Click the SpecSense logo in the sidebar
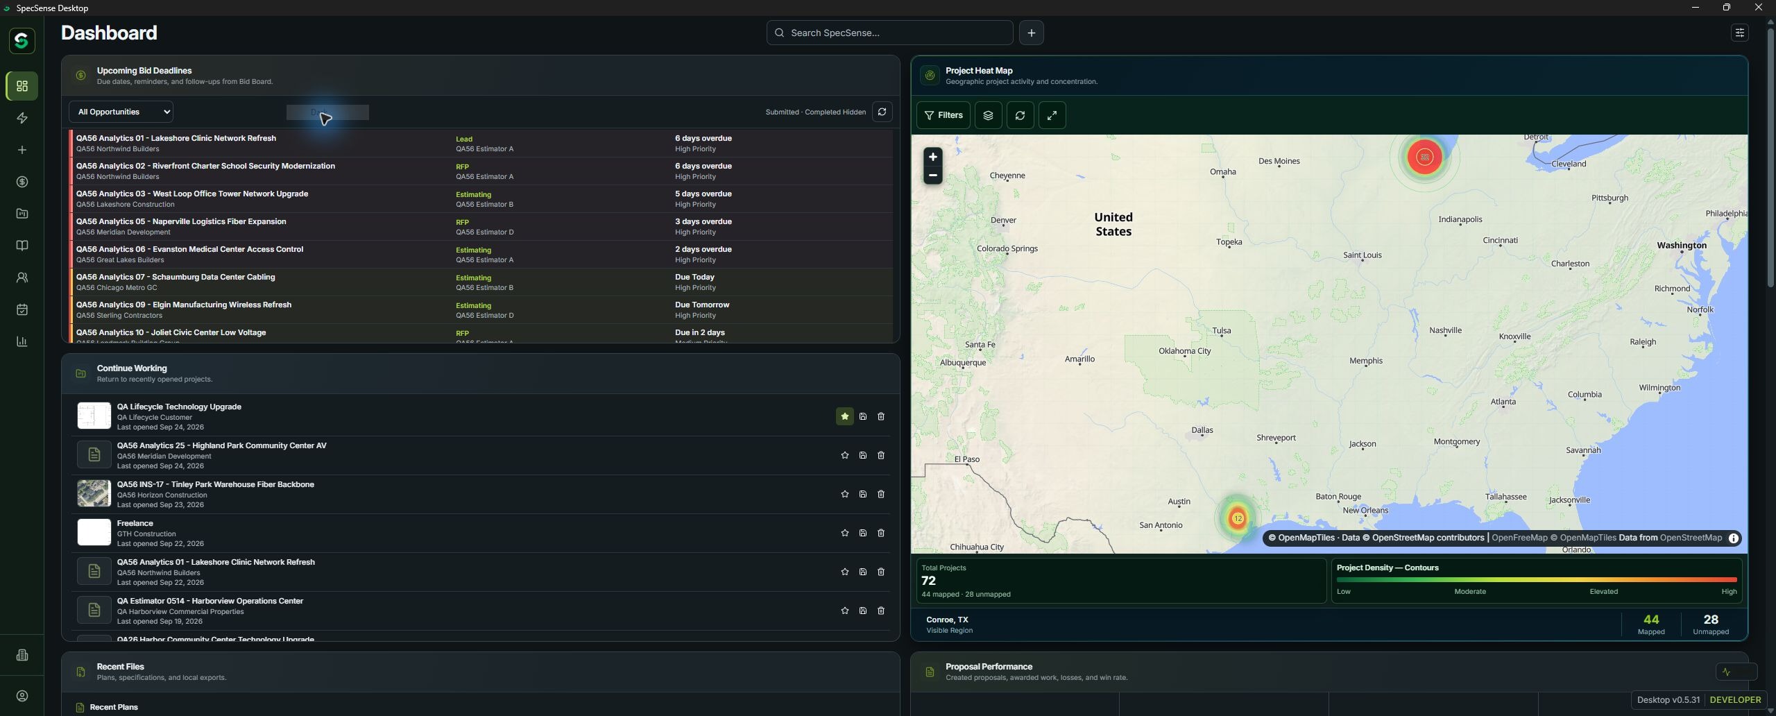The width and height of the screenshot is (1776, 716). tap(22, 40)
